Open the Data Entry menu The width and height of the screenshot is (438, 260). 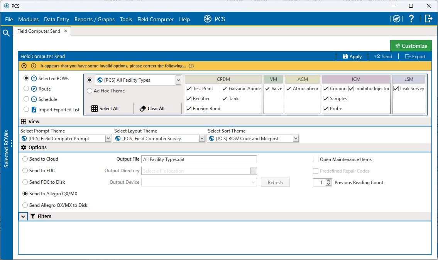click(x=57, y=19)
